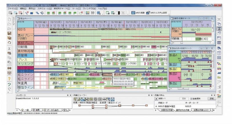Click the colored chart layout icon in toolbar
Image resolution: width=232 pixels, height=125 pixels.
click(x=88, y=13)
